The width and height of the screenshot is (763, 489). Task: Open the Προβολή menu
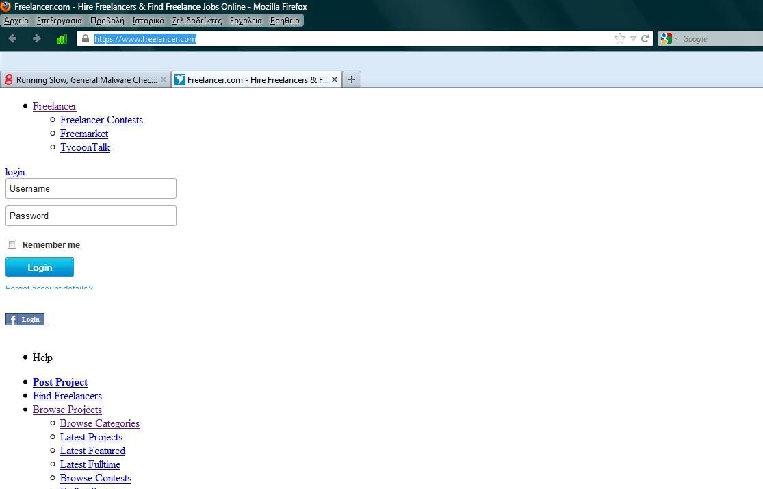pyautogui.click(x=107, y=21)
